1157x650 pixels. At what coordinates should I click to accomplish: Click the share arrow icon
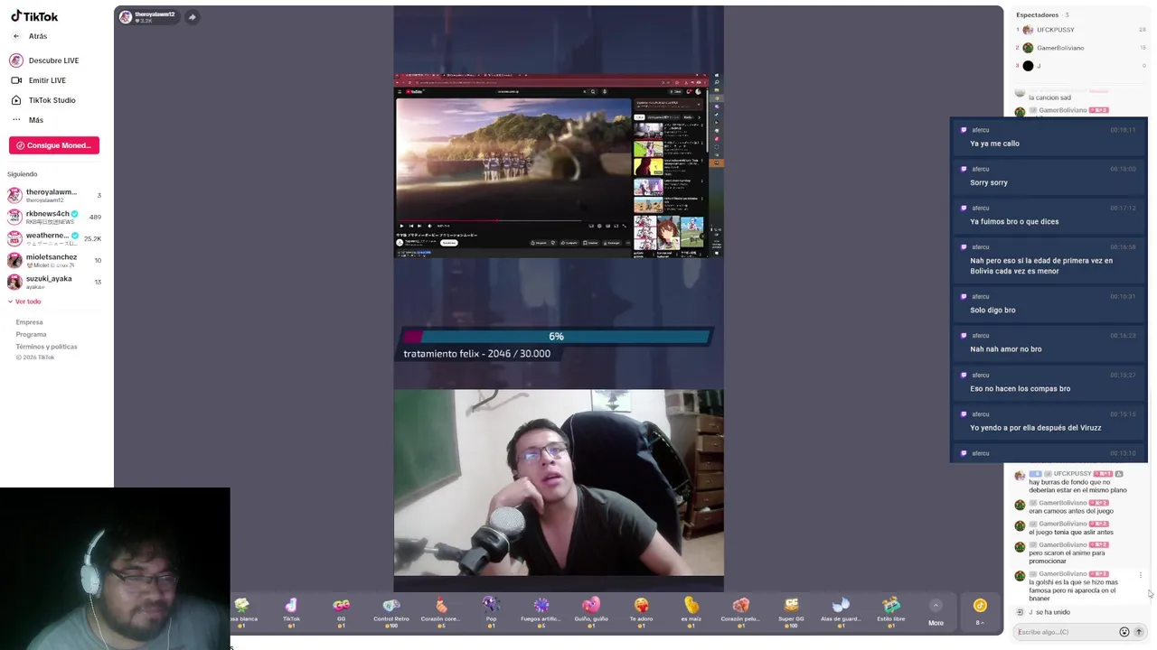click(x=192, y=16)
